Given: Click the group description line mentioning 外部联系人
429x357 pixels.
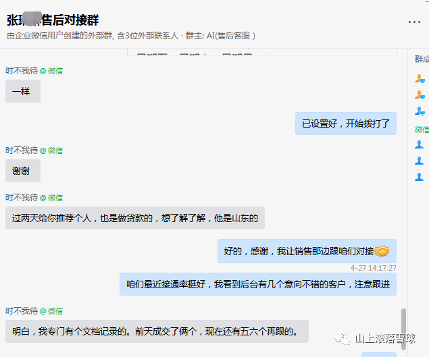Looking at the screenshot, I should (x=131, y=36).
